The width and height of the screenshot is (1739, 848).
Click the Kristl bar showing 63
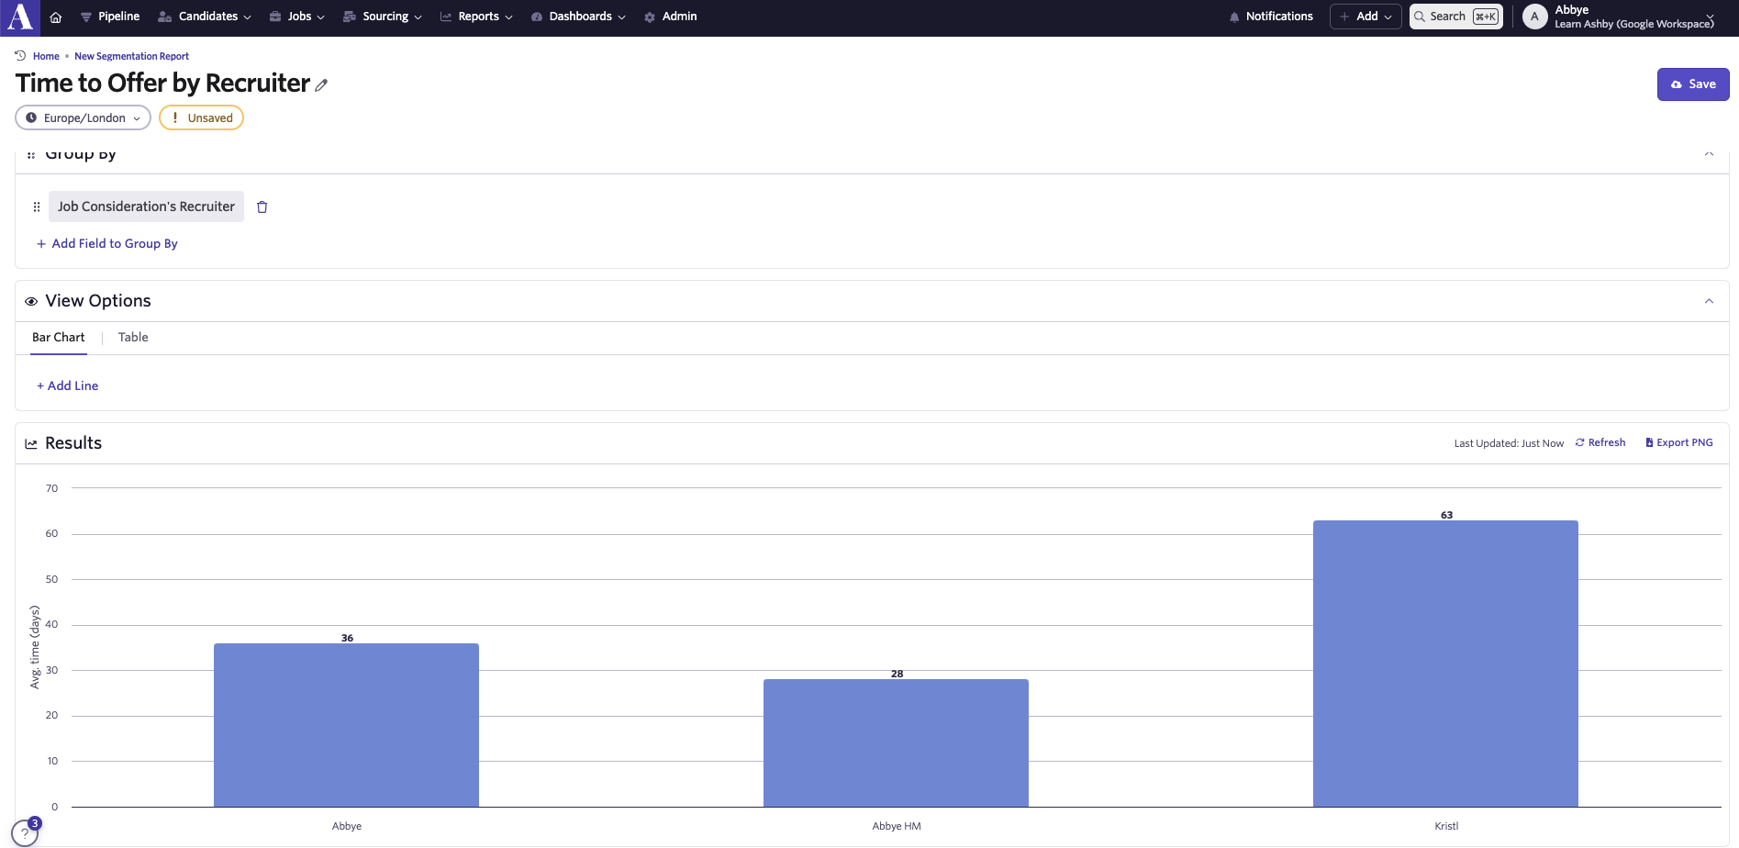pyautogui.click(x=1445, y=664)
